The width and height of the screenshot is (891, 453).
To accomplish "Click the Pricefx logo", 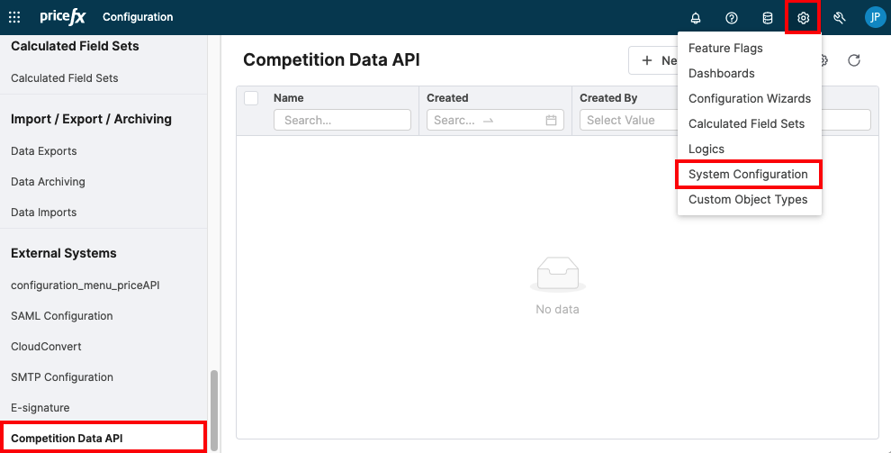I will pos(62,17).
